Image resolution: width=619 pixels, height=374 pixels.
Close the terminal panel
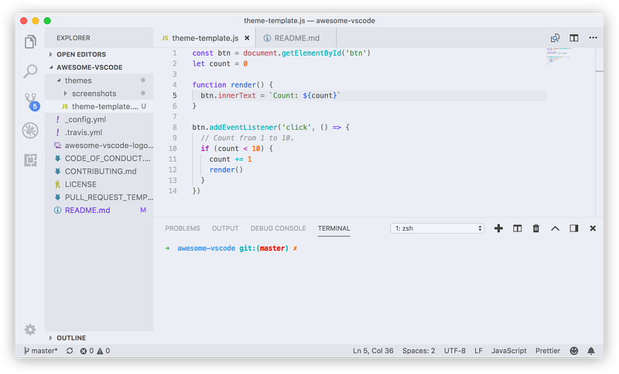coord(593,228)
